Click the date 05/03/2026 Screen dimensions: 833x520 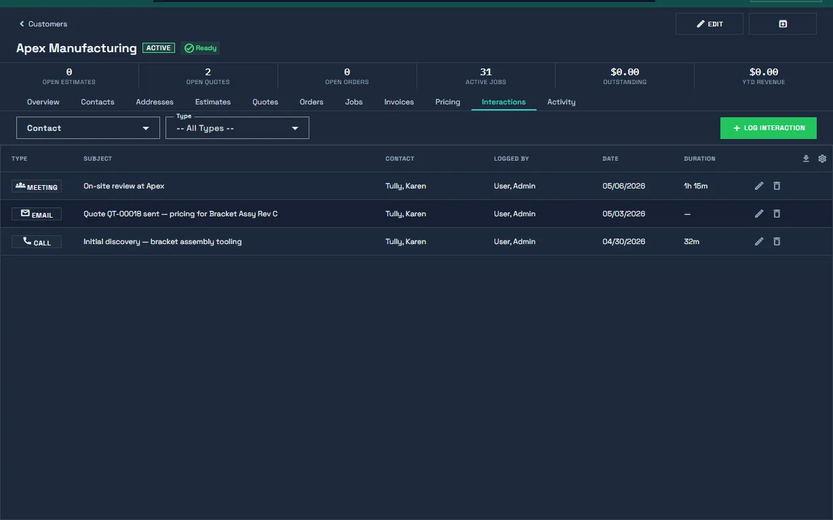coord(624,214)
